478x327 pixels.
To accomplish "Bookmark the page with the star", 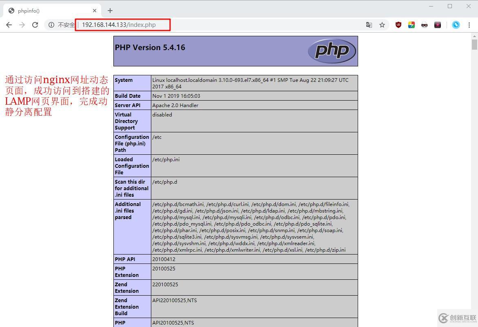I will click(x=382, y=25).
